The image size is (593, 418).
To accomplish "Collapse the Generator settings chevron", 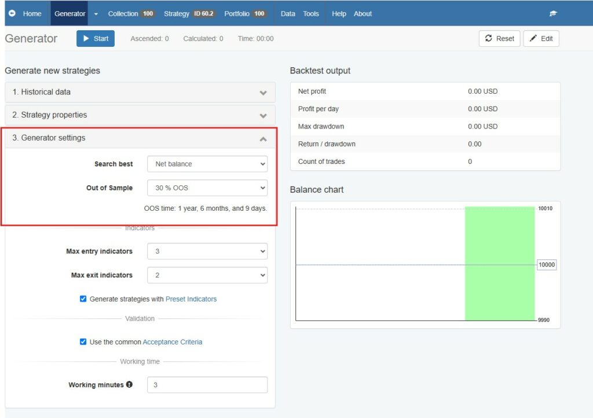I will tap(263, 139).
